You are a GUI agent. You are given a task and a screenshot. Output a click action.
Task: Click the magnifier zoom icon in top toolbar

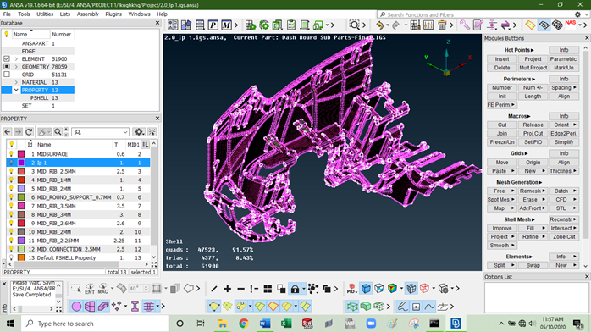[x=354, y=25]
